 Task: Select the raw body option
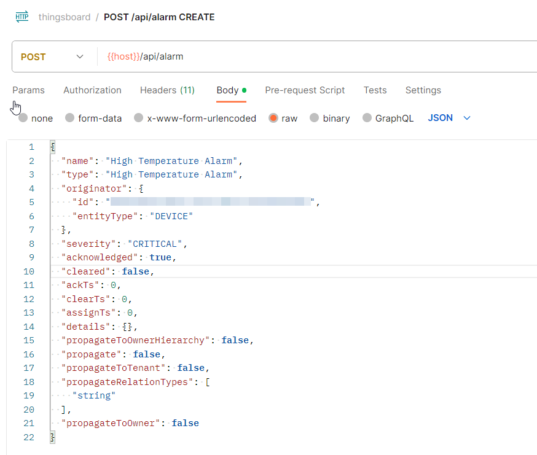pos(283,118)
